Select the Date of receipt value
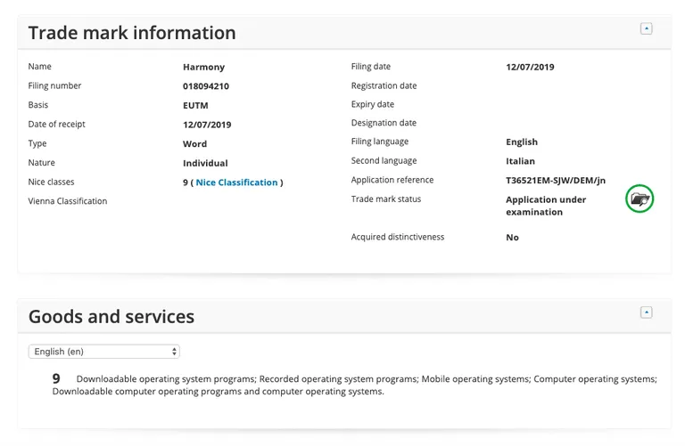The width and height of the screenshot is (685, 446). pyautogui.click(x=207, y=125)
